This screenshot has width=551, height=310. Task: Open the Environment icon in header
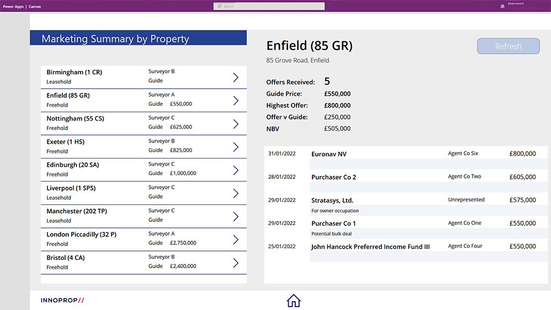[x=503, y=6]
